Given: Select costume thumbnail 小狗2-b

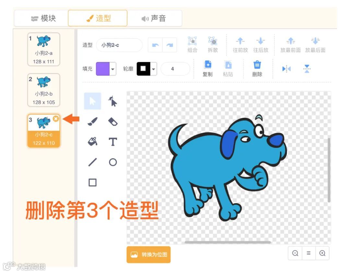Looking at the screenshot, I should [44, 90].
